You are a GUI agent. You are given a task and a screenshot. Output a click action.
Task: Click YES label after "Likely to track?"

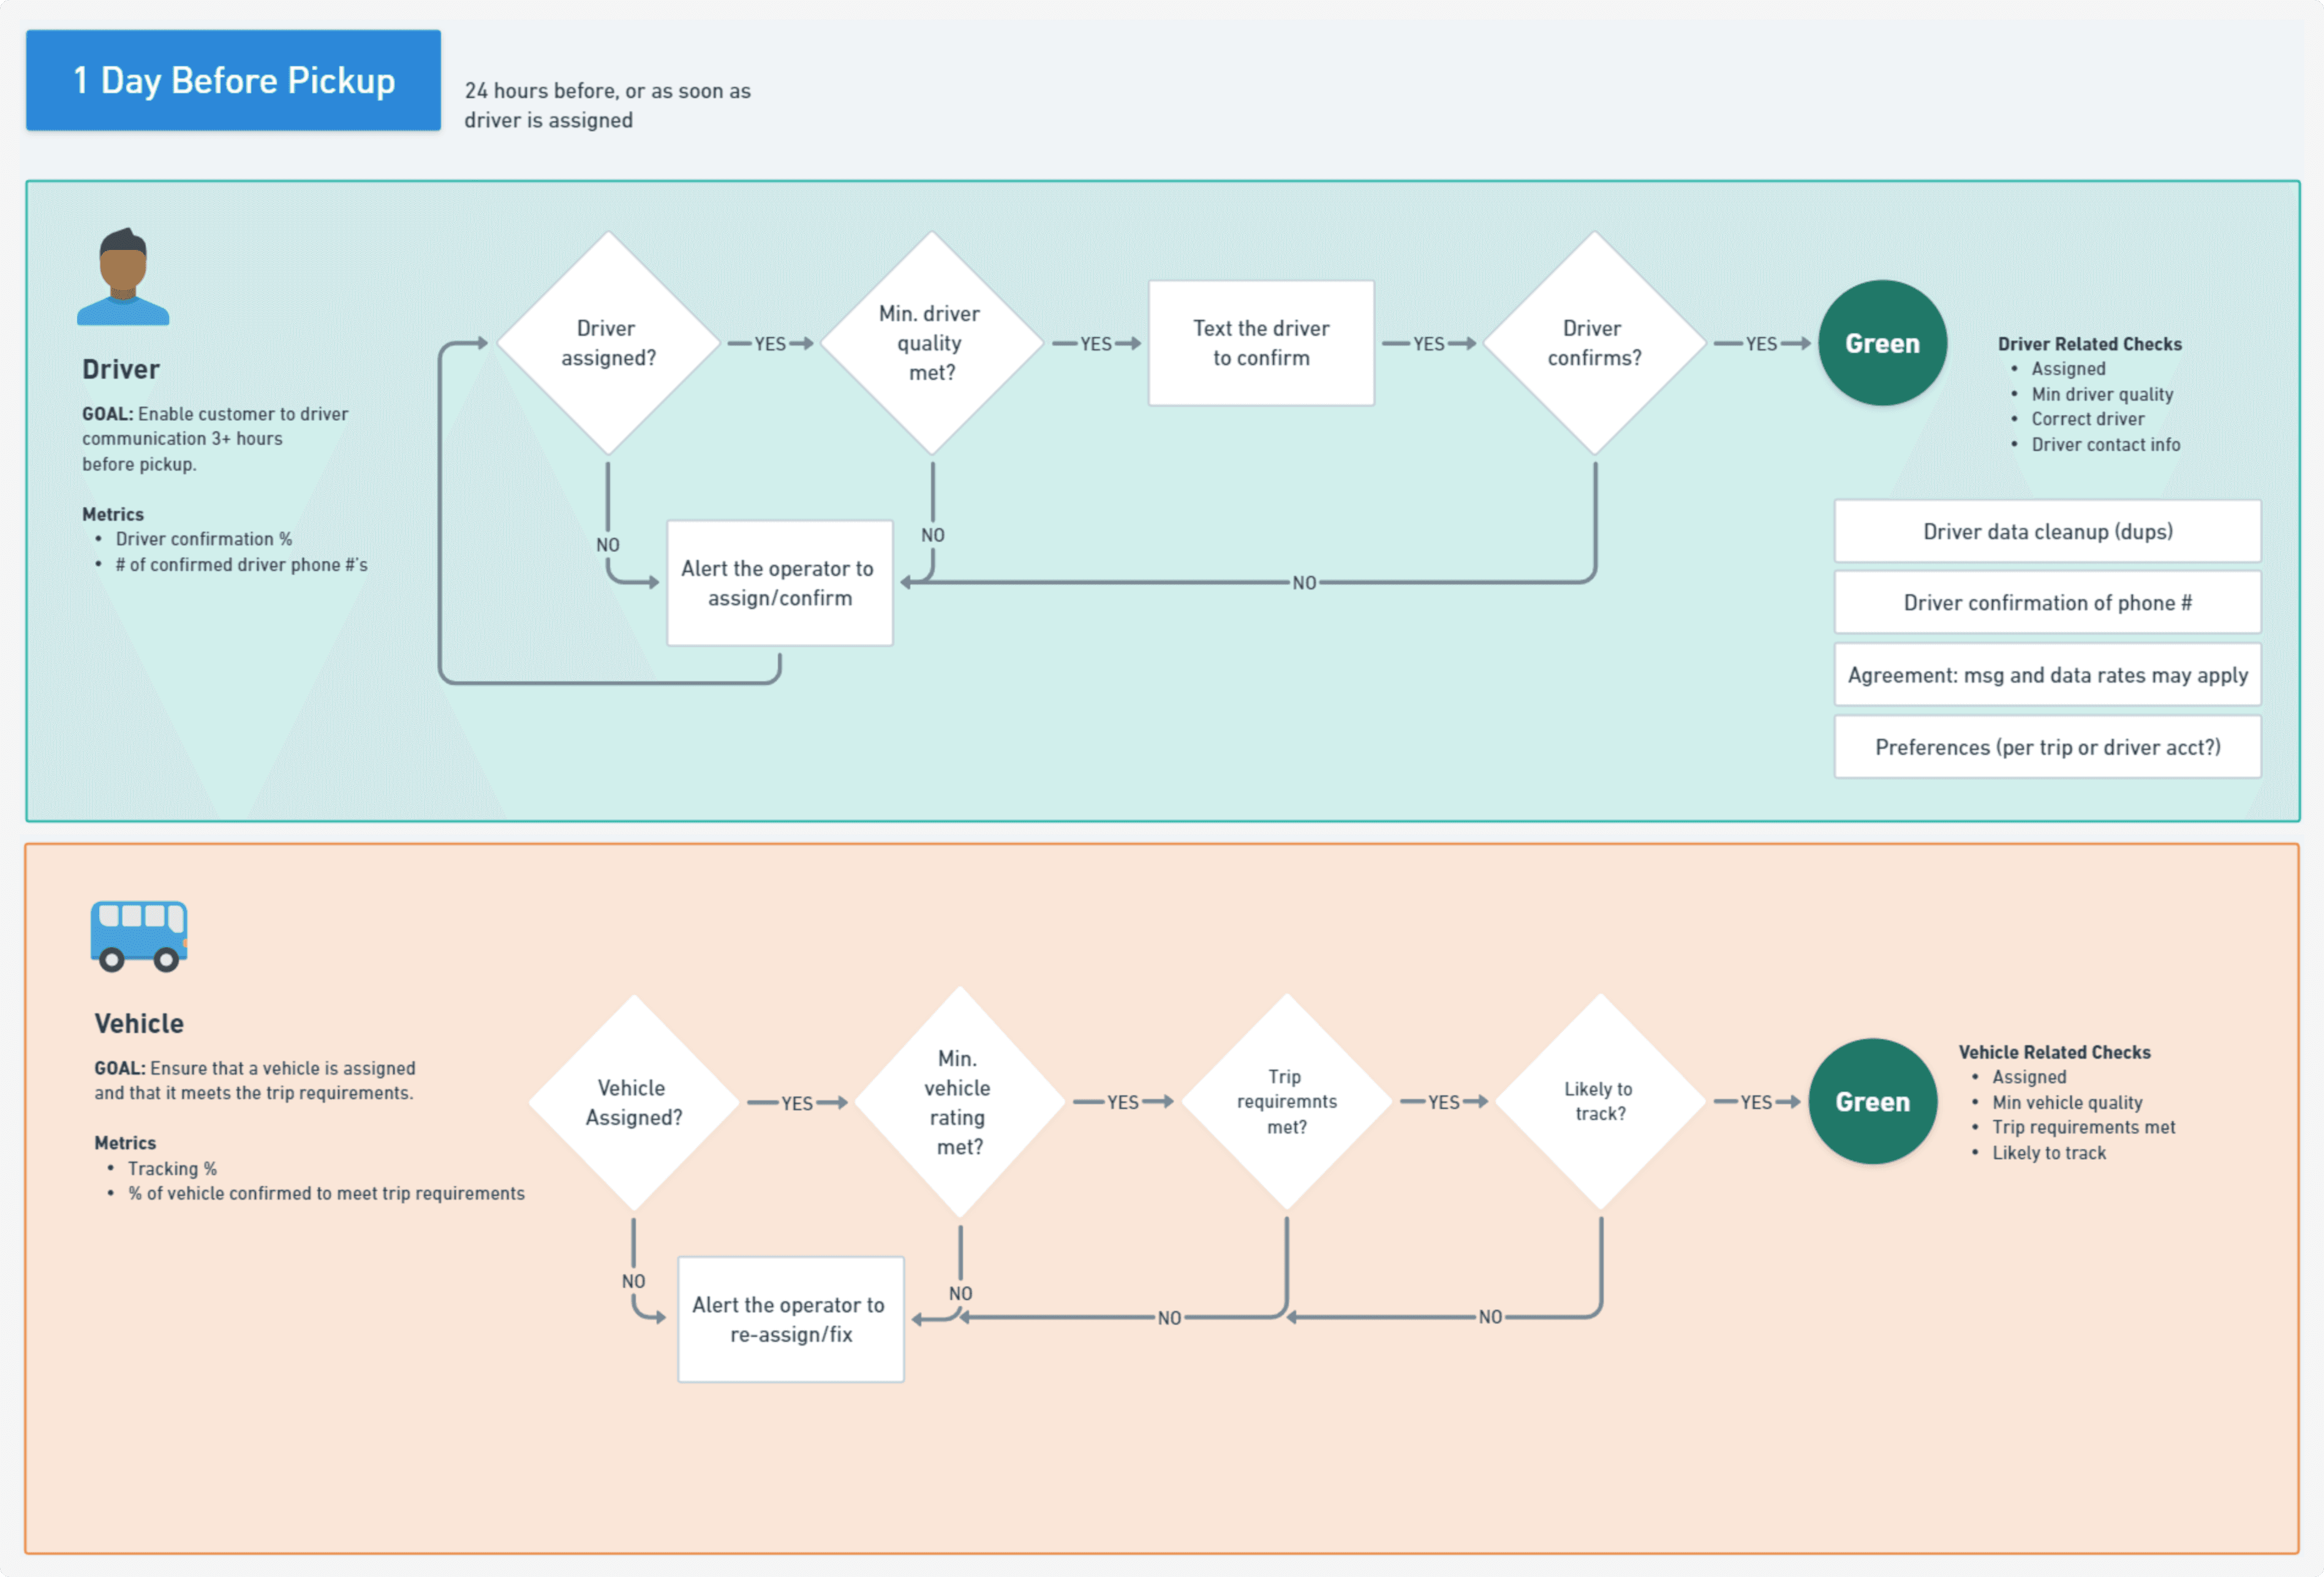tap(1757, 1103)
